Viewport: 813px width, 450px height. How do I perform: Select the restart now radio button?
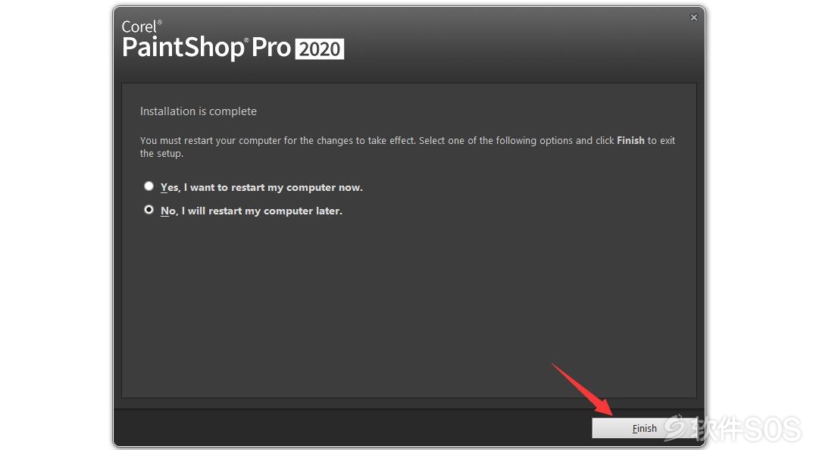pyautogui.click(x=149, y=186)
